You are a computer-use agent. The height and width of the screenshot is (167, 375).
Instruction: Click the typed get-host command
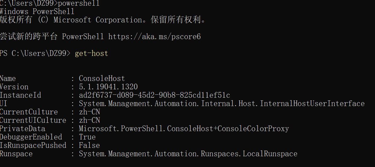pos(91,53)
